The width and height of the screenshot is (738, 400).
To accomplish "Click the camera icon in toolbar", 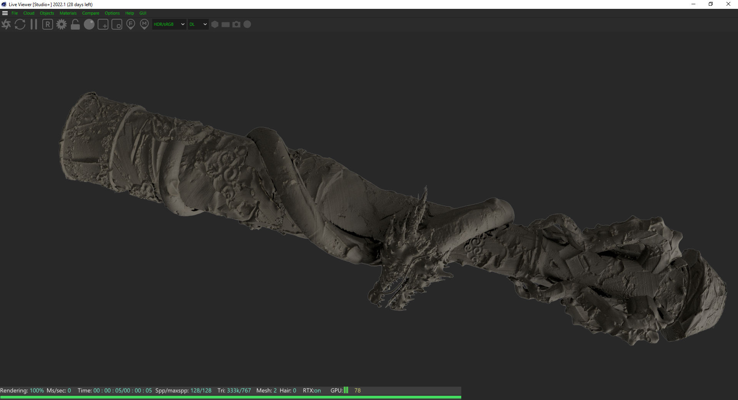I will 236,24.
